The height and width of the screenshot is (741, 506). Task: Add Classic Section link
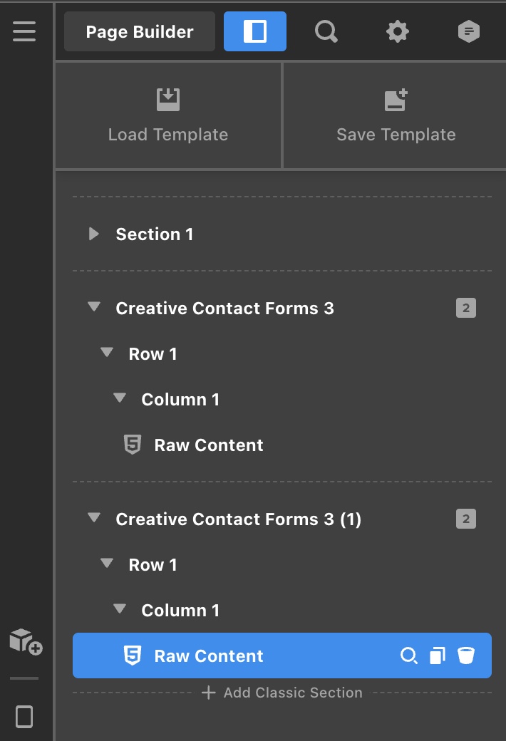(x=282, y=693)
